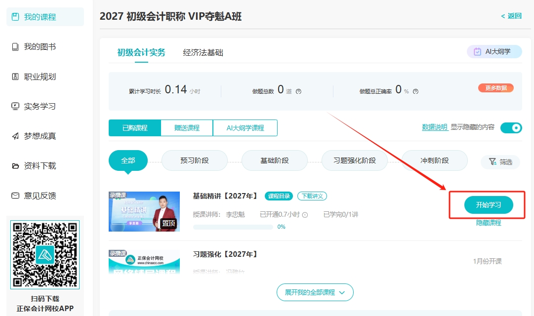Click the 习题强化【2027年】 course title
The height and width of the screenshot is (316, 534).
coord(225,254)
